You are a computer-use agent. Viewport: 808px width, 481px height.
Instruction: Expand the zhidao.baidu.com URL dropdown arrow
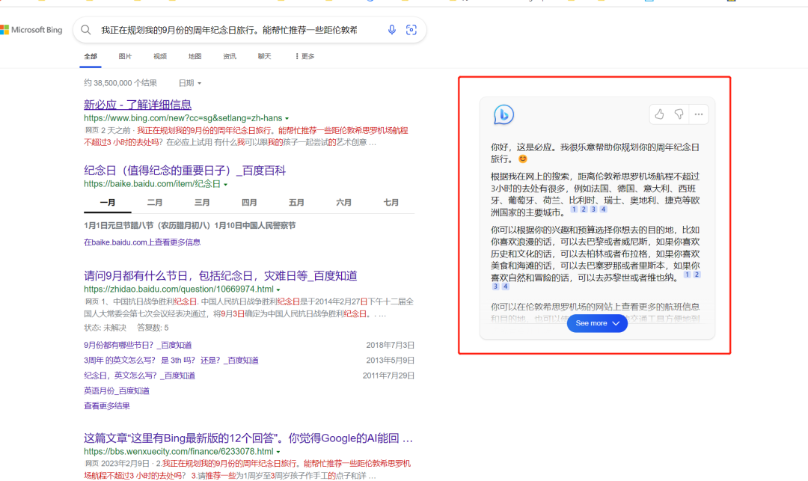278,290
